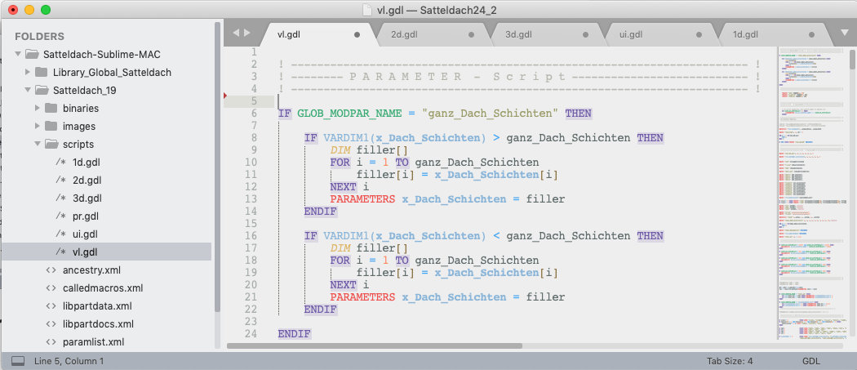Toggle the sidebar using the status bar icon

pyautogui.click(x=18, y=361)
